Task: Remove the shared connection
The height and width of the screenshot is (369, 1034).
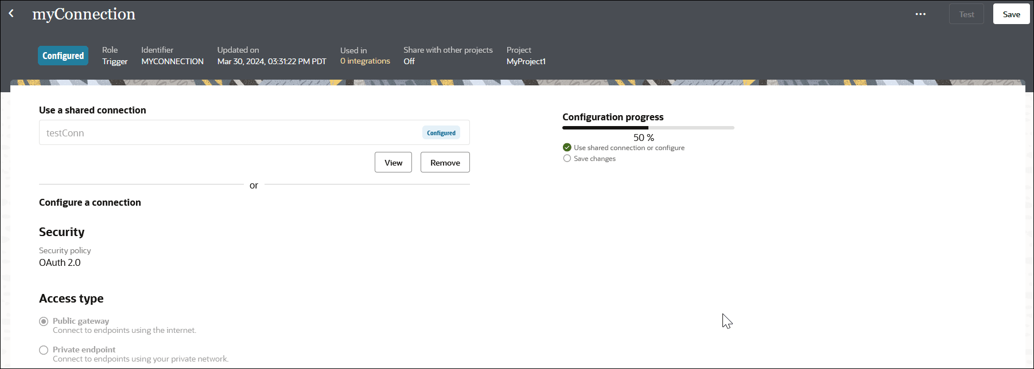Action: click(x=445, y=162)
